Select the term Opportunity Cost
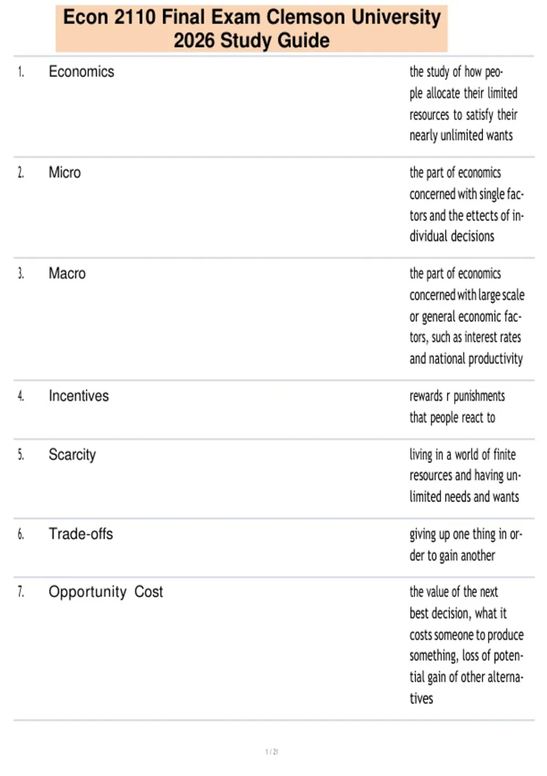547x776 pixels. click(106, 592)
